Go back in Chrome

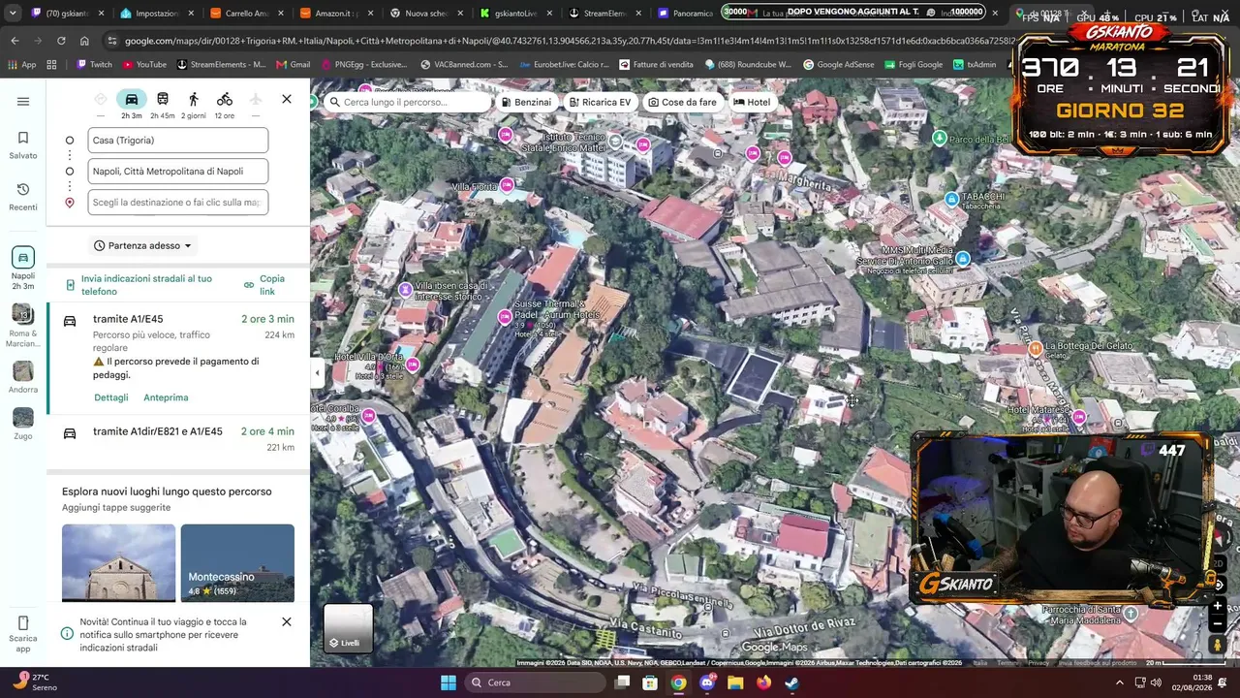pos(15,41)
